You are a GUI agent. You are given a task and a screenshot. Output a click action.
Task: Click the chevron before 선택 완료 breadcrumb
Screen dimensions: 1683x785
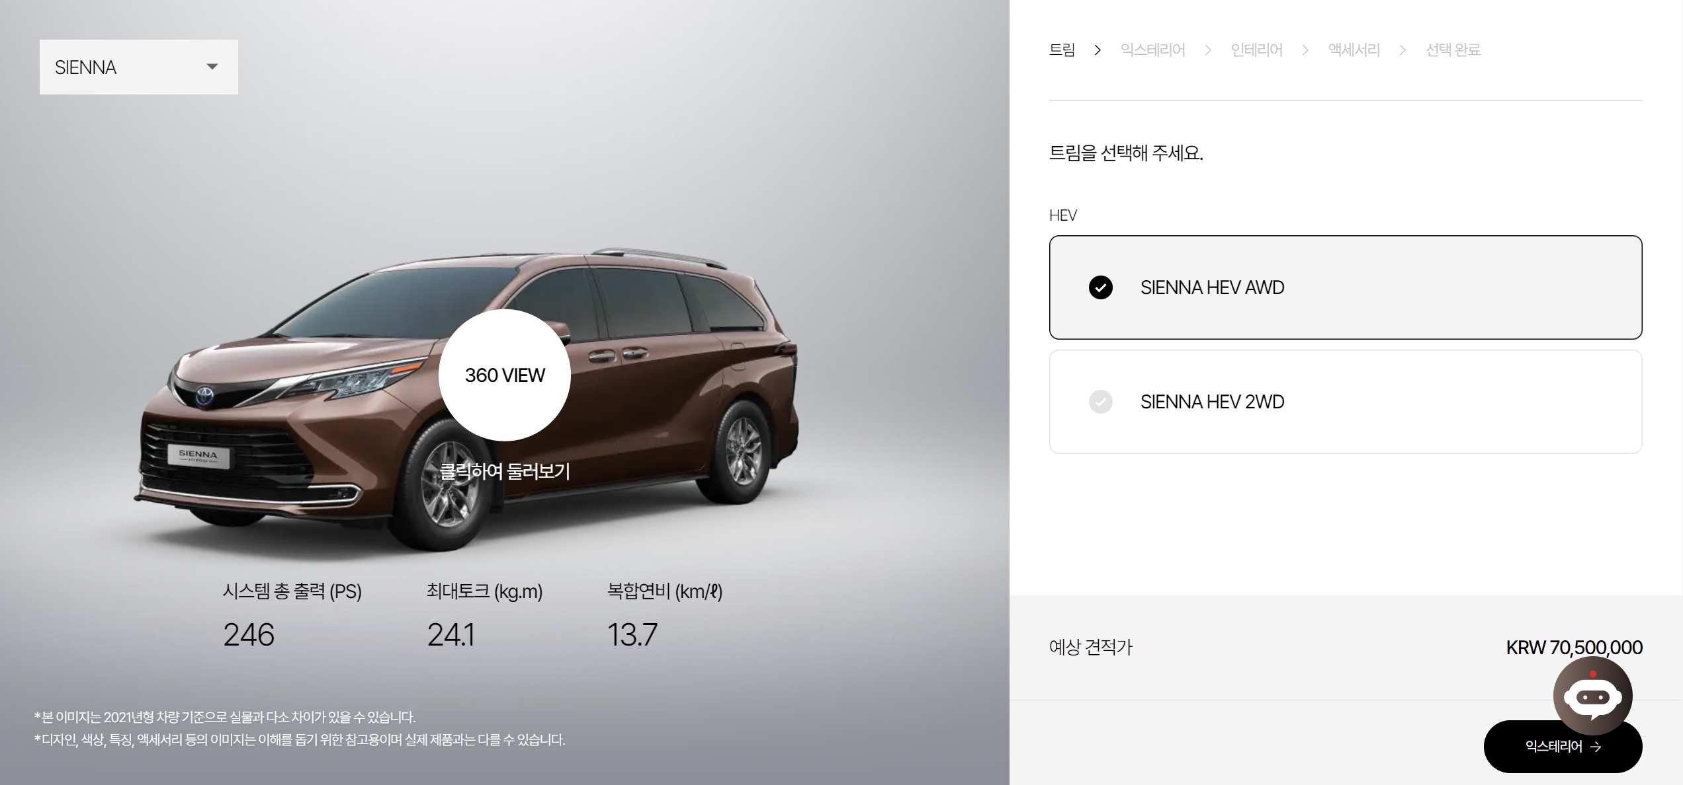(1402, 50)
